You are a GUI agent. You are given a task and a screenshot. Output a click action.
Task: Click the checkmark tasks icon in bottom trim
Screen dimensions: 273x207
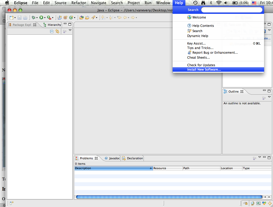[258, 203]
